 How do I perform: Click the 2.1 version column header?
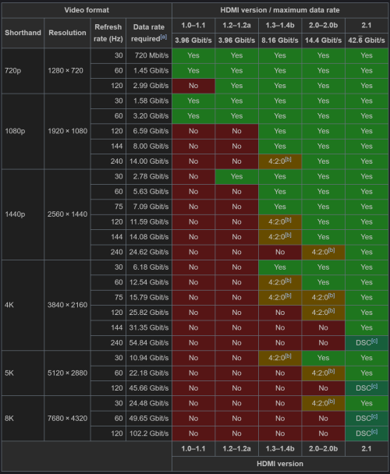pos(367,26)
